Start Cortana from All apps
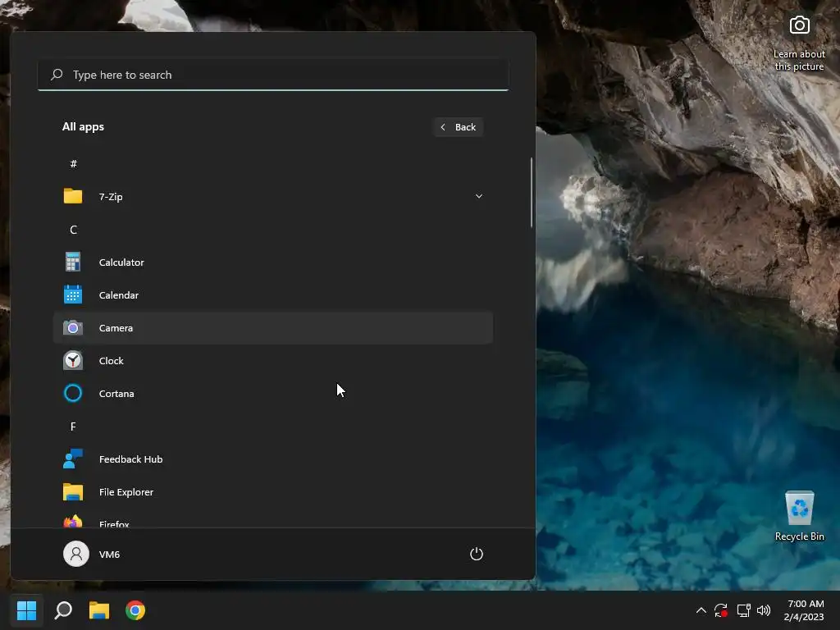This screenshot has height=630, width=840. tap(272, 393)
